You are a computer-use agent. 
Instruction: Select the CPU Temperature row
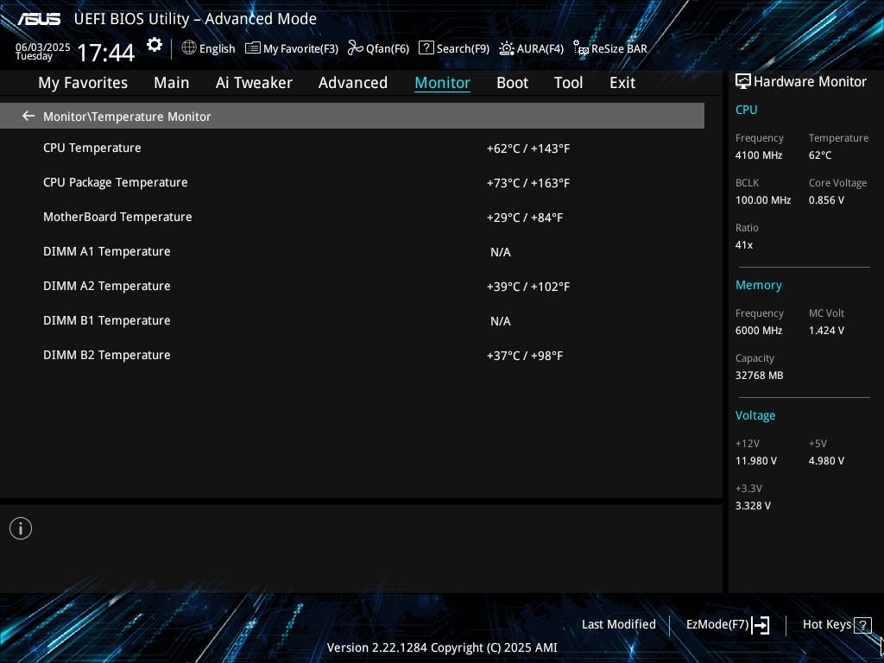352,148
